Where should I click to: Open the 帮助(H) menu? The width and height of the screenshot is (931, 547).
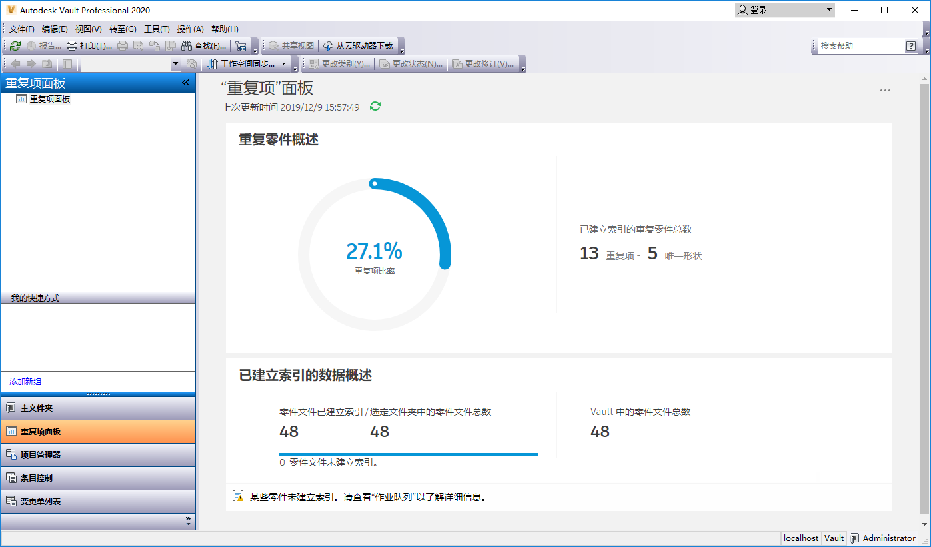point(225,29)
